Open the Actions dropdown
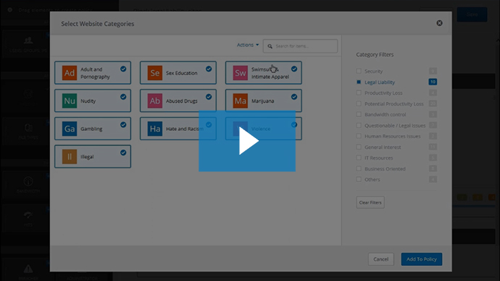 tap(248, 45)
